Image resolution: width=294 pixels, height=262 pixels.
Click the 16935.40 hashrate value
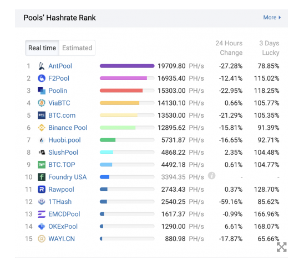pyautogui.click(x=171, y=78)
